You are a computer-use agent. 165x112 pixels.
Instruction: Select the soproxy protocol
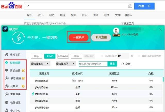89,56
